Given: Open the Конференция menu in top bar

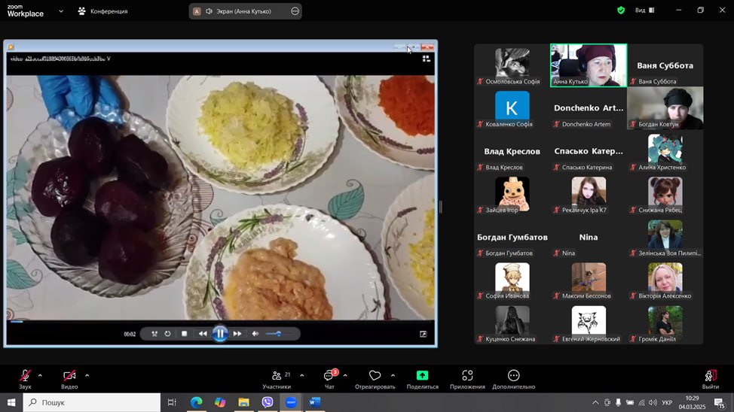Looking at the screenshot, I should (102, 11).
